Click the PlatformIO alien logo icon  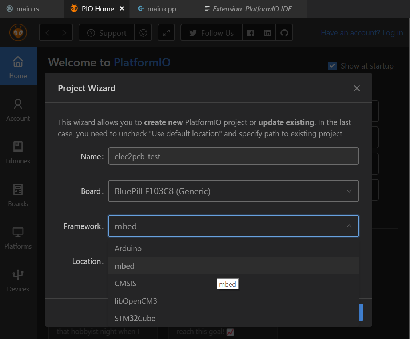[x=18, y=33]
